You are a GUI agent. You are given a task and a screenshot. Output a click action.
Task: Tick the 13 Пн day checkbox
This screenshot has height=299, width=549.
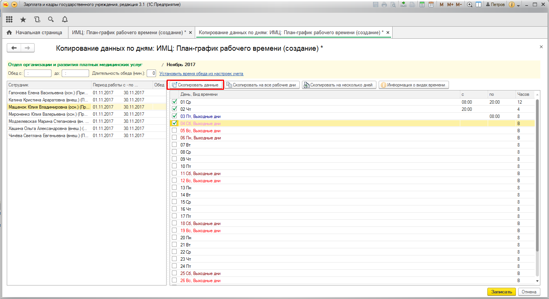click(174, 187)
